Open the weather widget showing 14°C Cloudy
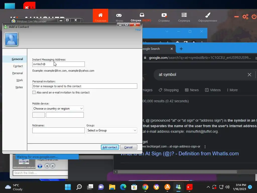 [x=14, y=187]
